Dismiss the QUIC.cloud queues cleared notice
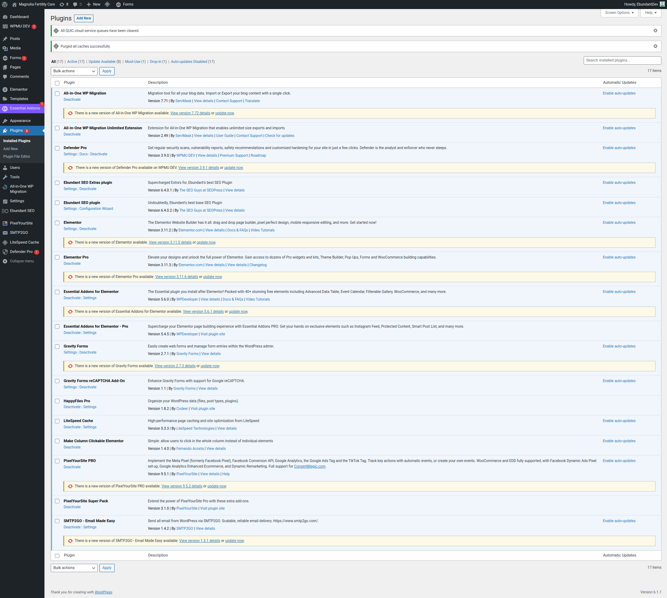This screenshot has width=667, height=598. pyautogui.click(x=655, y=31)
